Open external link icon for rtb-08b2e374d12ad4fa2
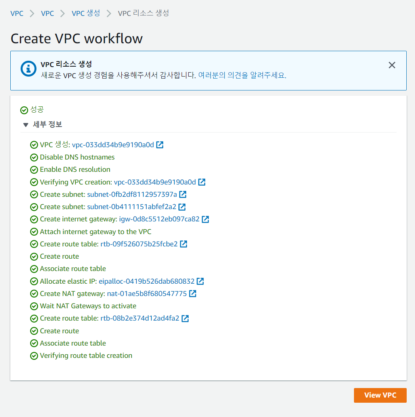 (185, 318)
